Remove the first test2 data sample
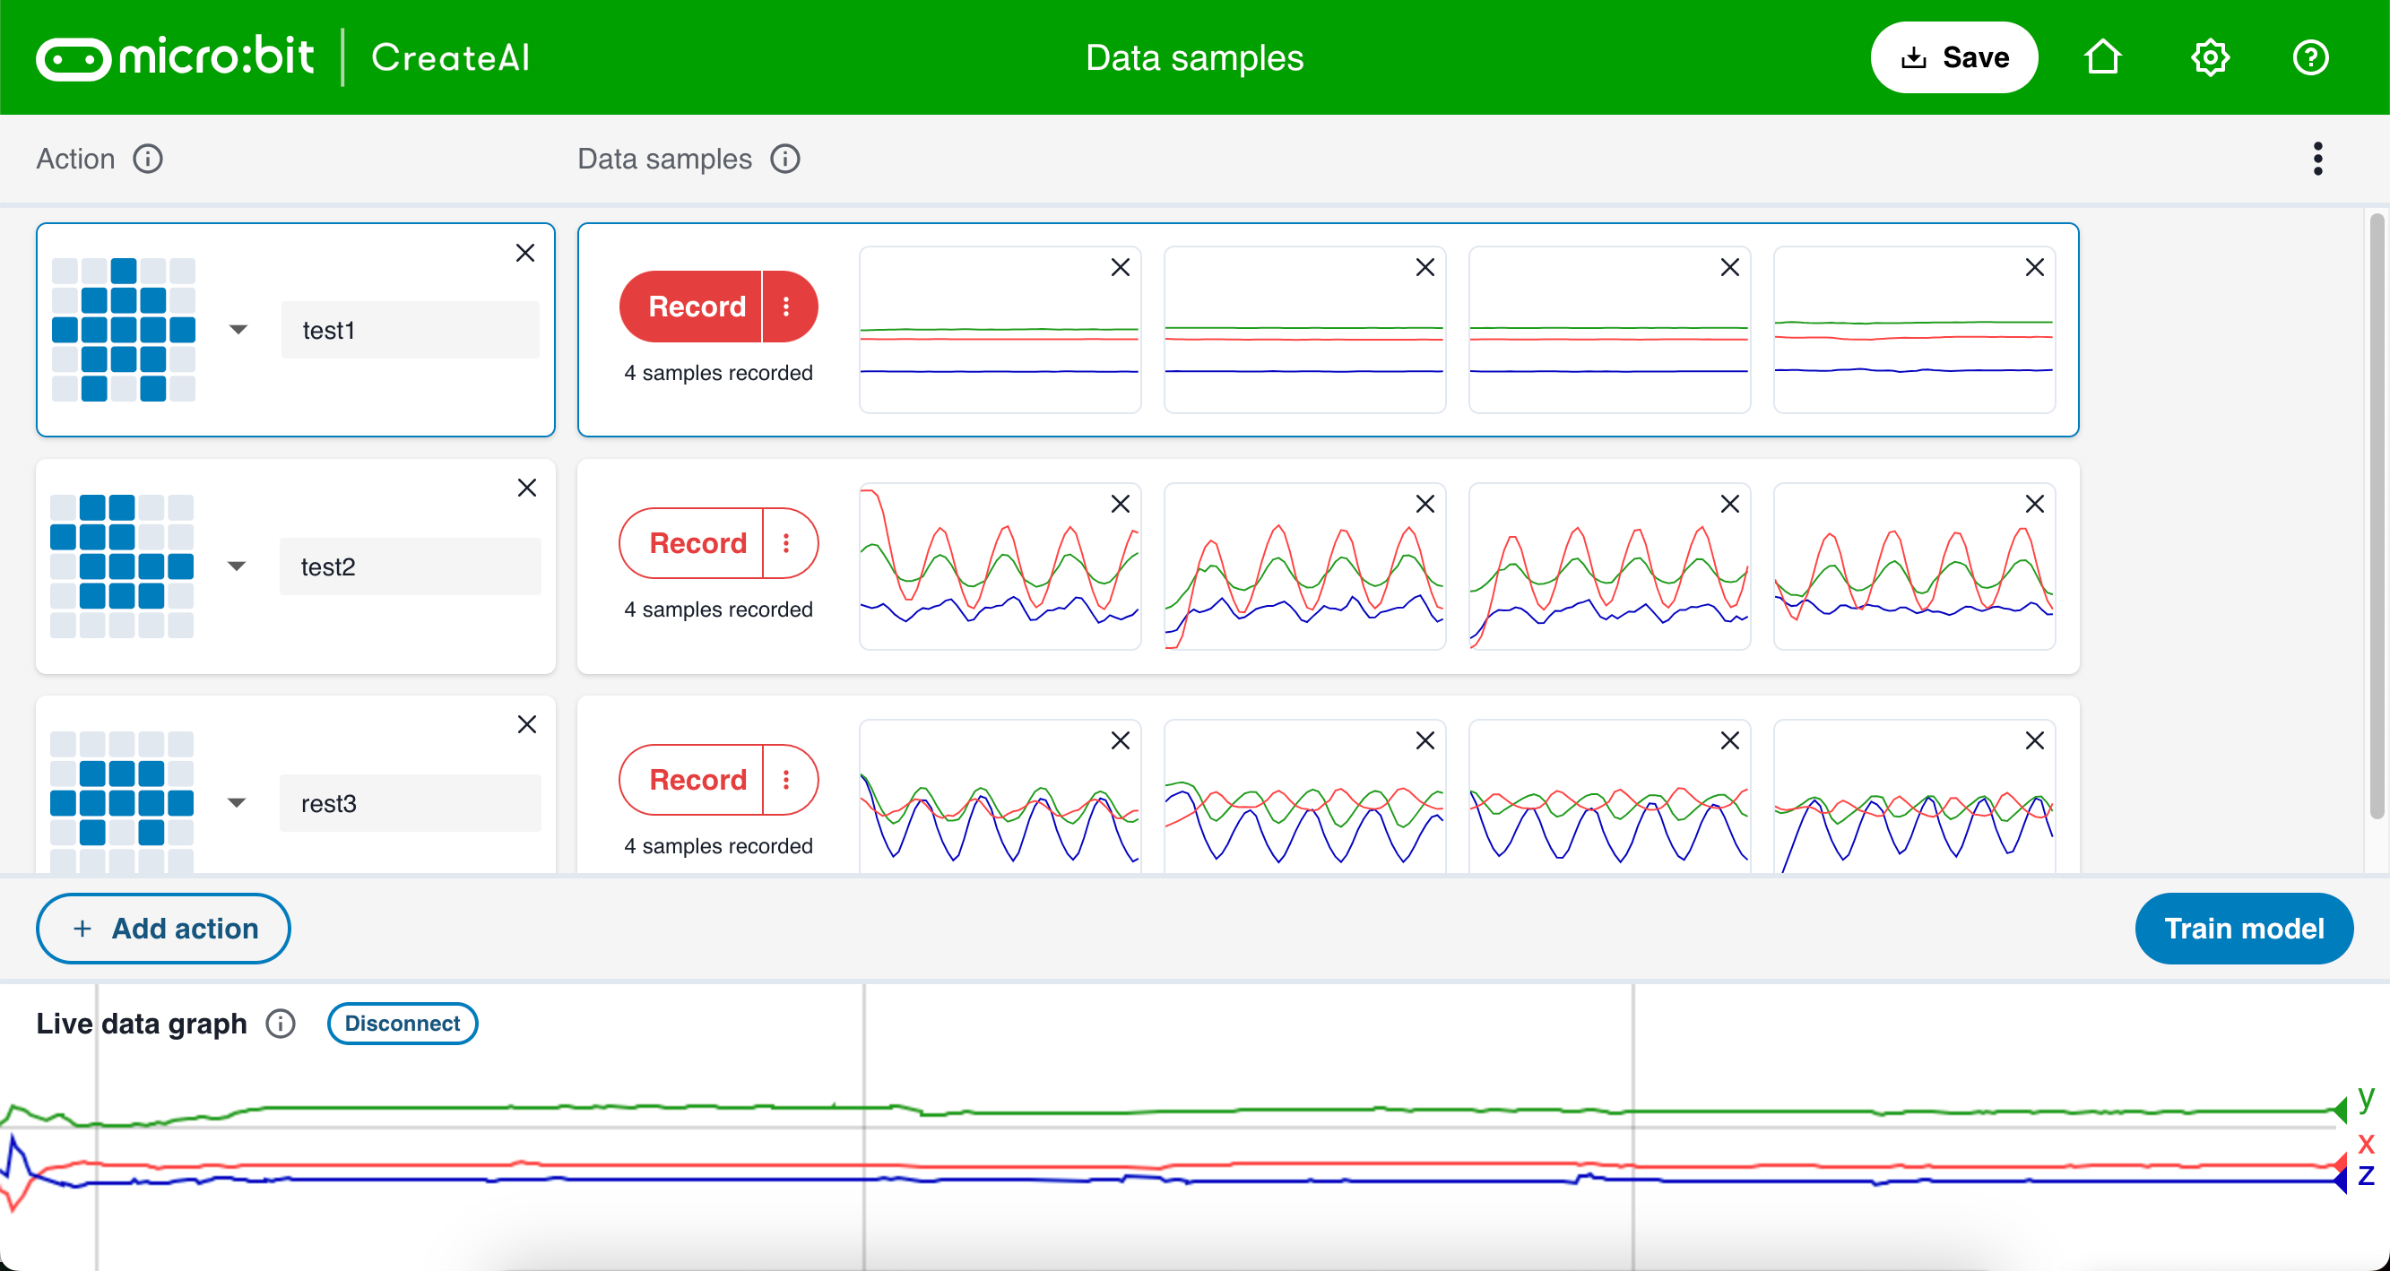The height and width of the screenshot is (1271, 2390). point(1120,504)
